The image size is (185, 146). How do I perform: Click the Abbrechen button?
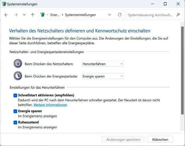coord(160,140)
